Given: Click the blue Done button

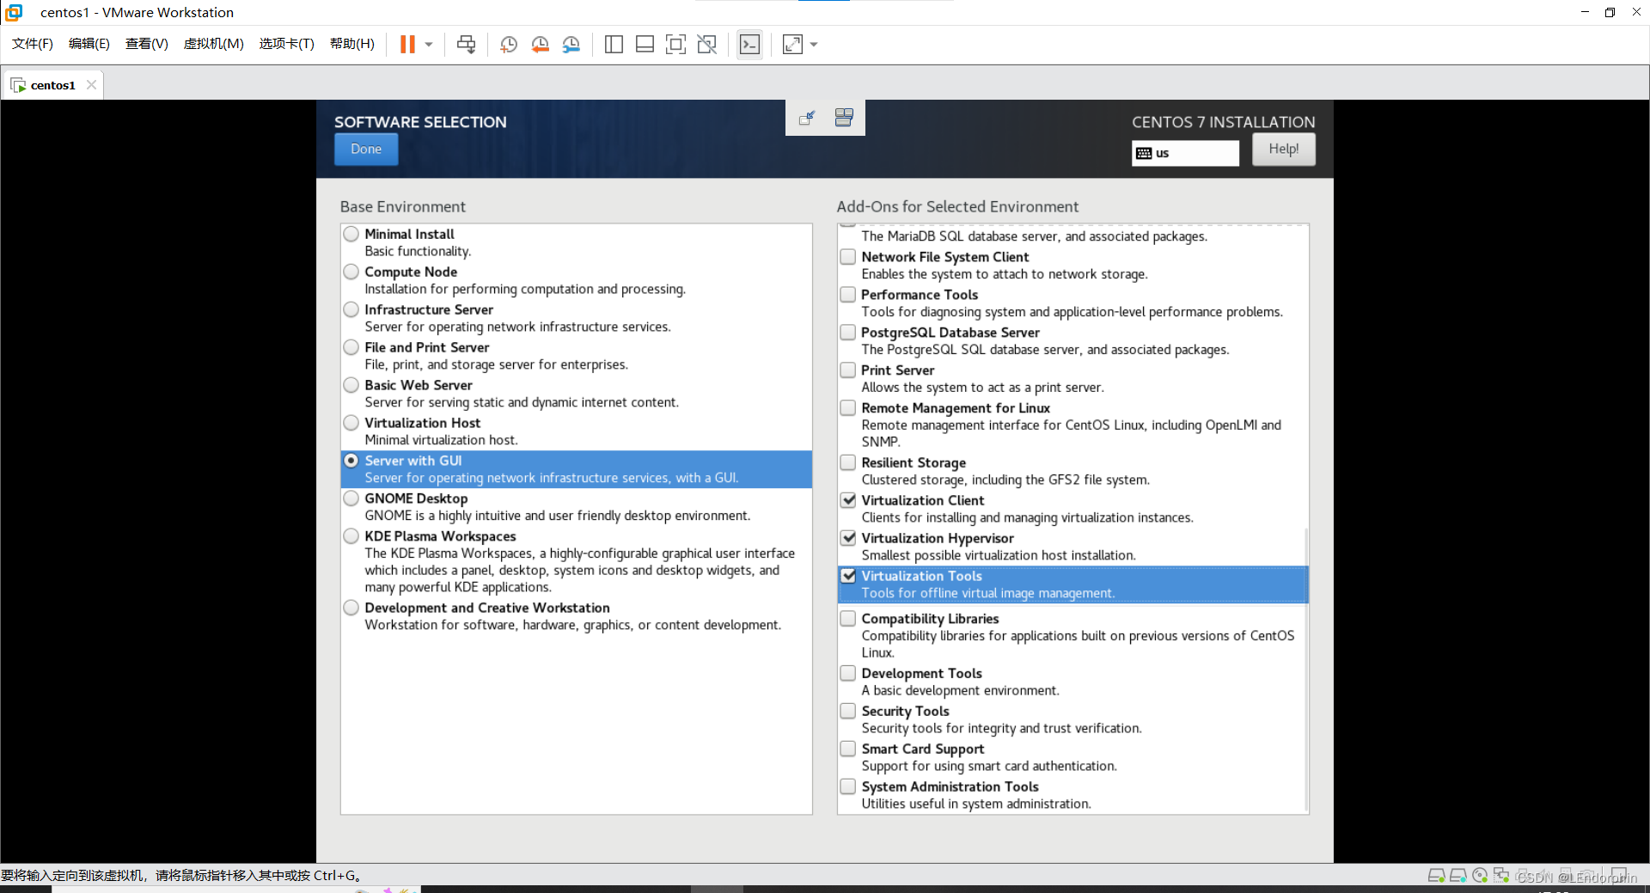Looking at the screenshot, I should pyautogui.click(x=366, y=149).
